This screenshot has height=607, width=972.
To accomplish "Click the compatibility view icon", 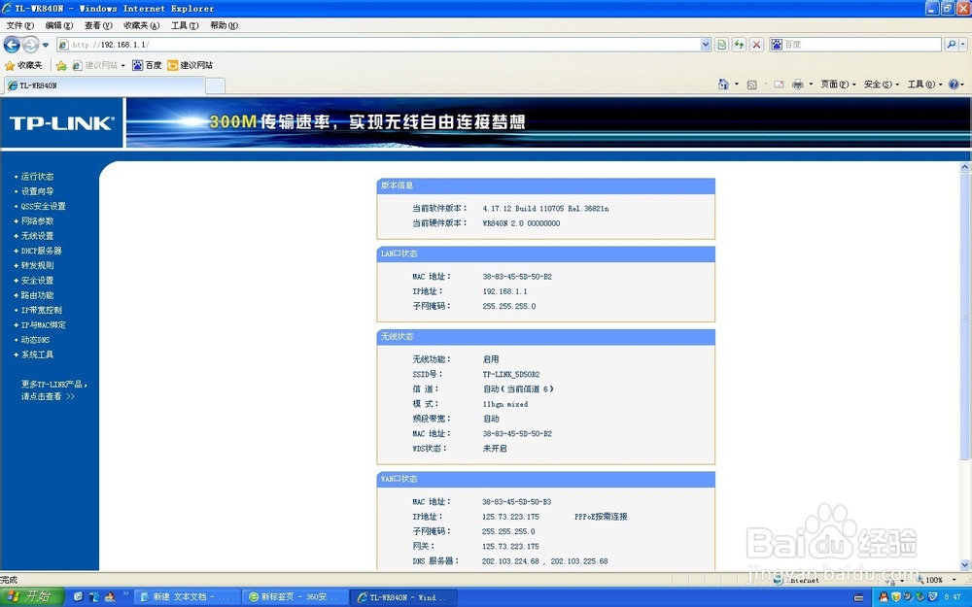I will tap(721, 45).
